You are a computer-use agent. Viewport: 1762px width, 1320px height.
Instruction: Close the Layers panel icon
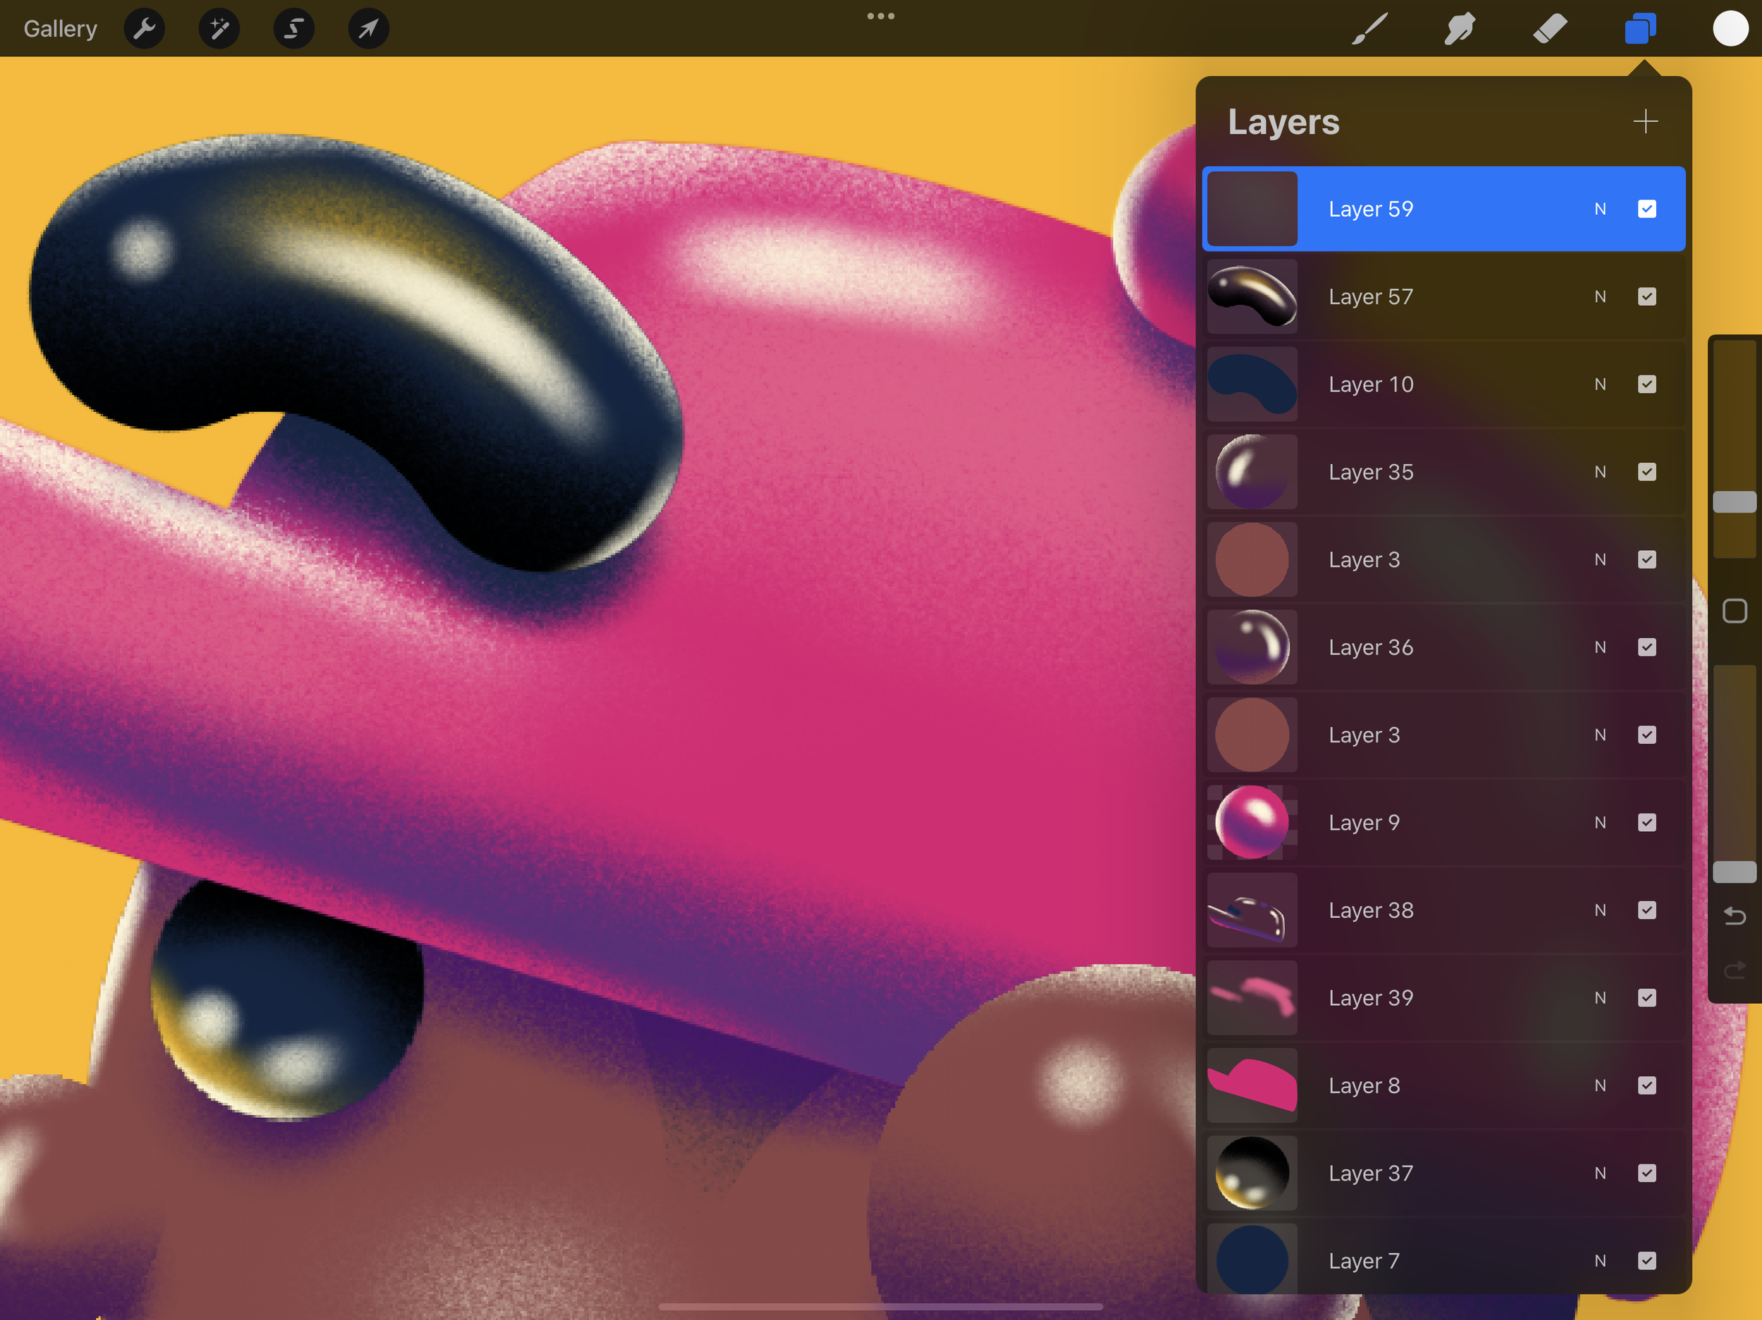pos(1640,30)
